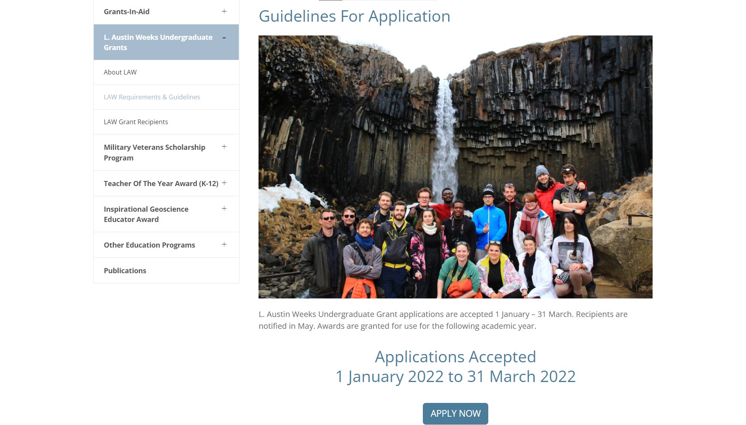Viewport: 746px width, 425px height.
Task: Open Military Veterans Scholarship Program section
Action: click(154, 152)
